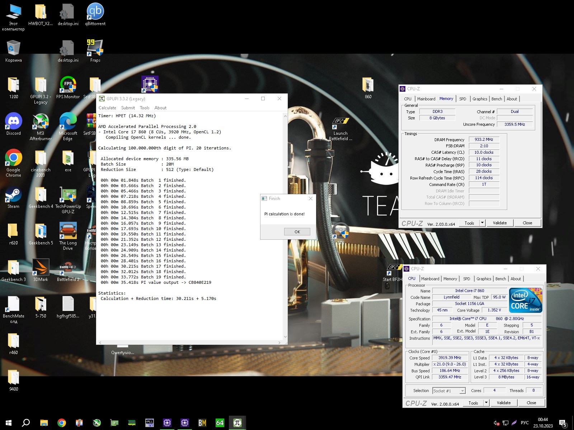Click Close button in upper CPU-Z
The width and height of the screenshot is (574, 430).
[527, 223]
